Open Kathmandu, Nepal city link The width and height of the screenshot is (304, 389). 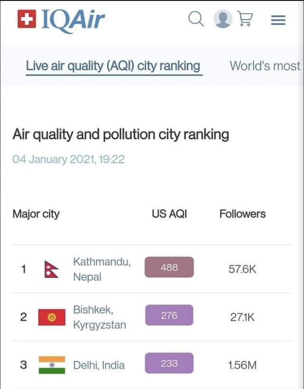click(102, 269)
